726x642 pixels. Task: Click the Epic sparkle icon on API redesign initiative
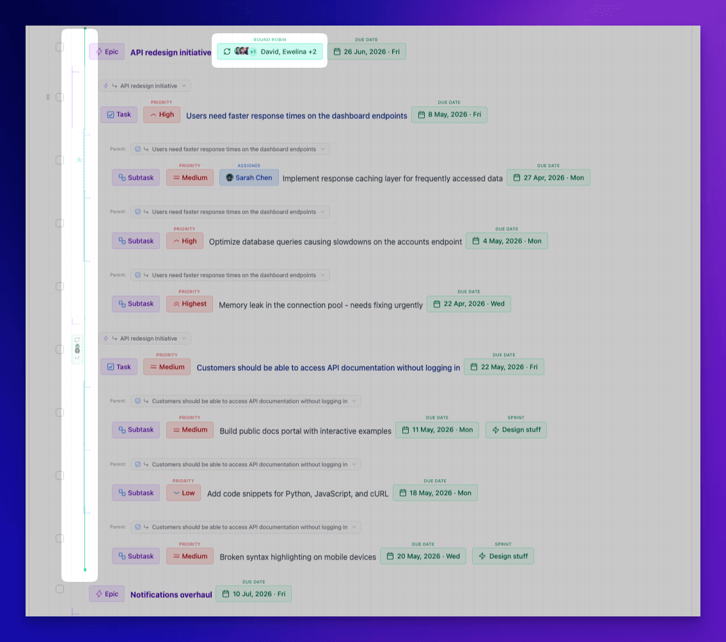click(x=99, y=52)
